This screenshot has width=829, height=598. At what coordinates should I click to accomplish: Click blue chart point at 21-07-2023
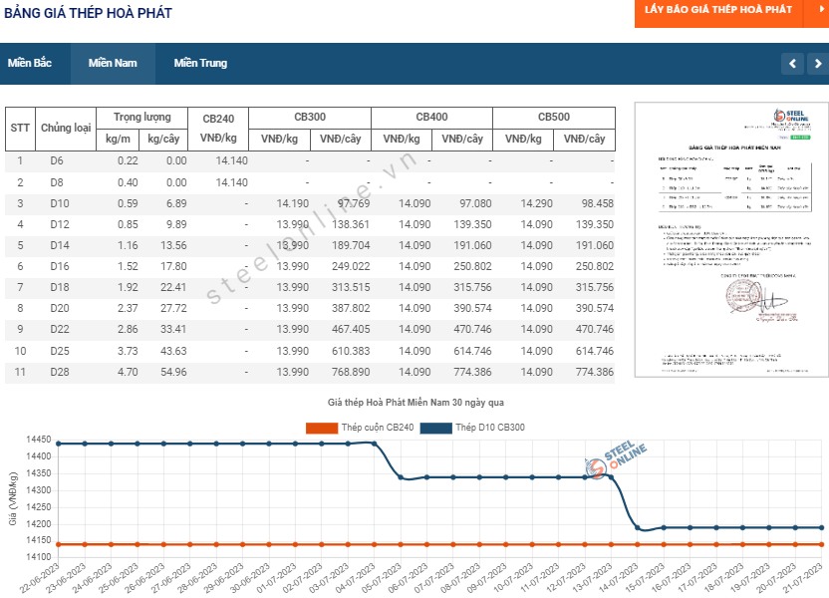(x=822, y=527)
